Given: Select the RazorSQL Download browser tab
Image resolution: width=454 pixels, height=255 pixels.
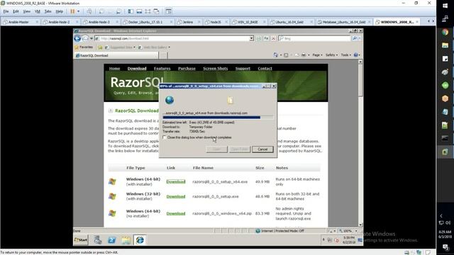Looking at the screenshot, I should (x=116, y=55).
